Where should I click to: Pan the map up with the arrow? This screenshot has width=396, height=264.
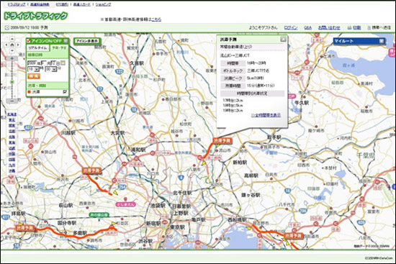[12, 39]
